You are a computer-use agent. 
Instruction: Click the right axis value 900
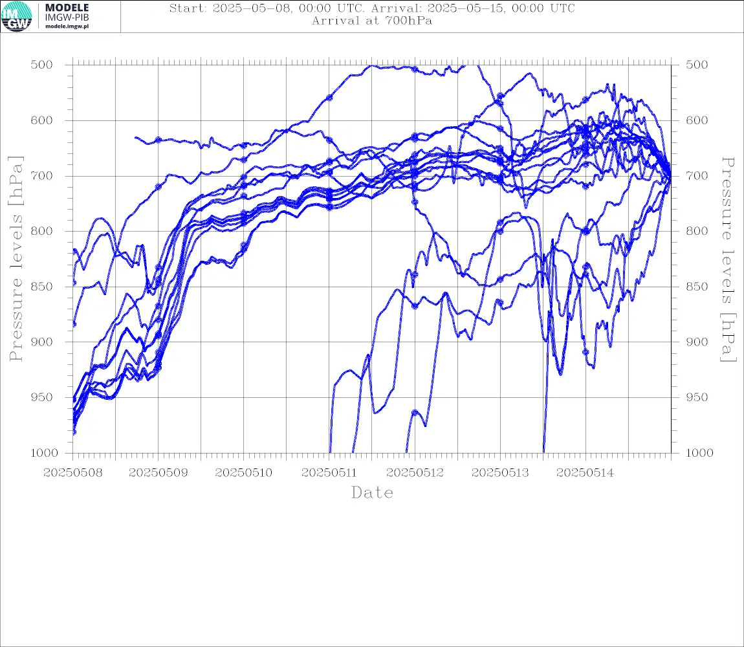[697, 342]
